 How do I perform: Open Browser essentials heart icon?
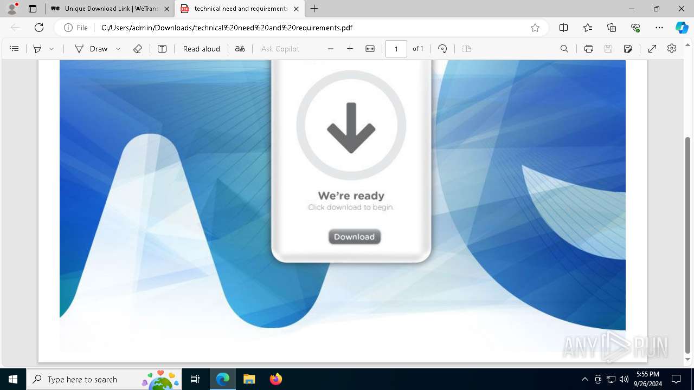click(635, 28)
